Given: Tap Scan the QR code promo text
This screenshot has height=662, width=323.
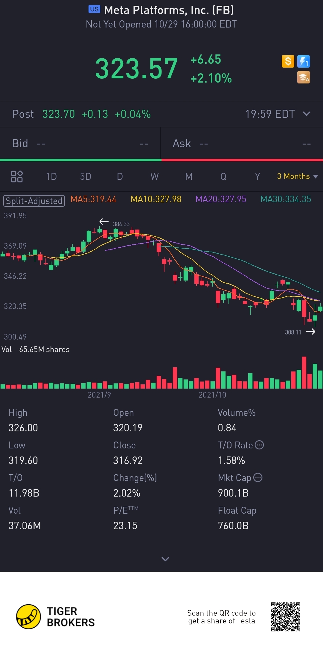Looking at the screenshot, I should (x=221, y=617).
